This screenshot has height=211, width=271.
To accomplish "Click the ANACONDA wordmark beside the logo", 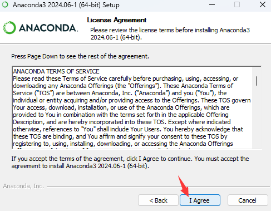I will 48,28.
